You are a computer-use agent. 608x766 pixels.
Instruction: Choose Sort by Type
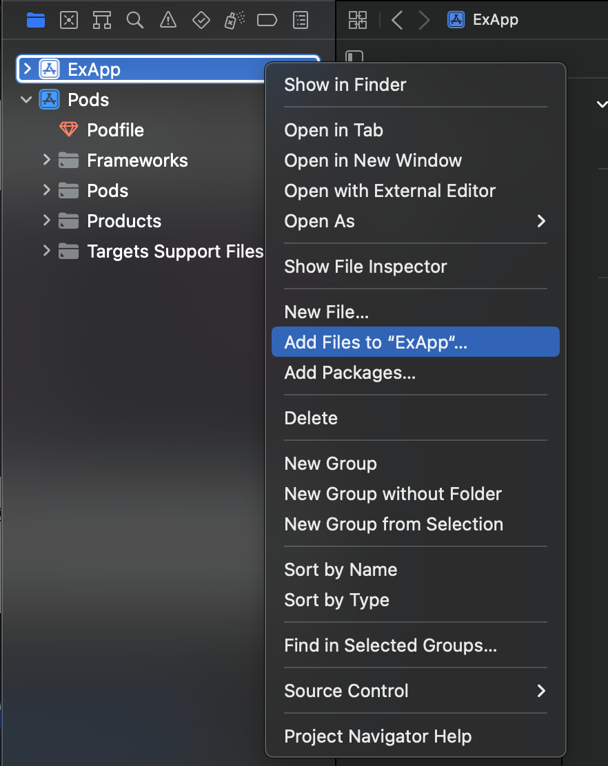pos(416,600)
